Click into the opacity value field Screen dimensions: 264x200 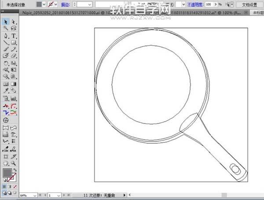[x=209, y=4]
